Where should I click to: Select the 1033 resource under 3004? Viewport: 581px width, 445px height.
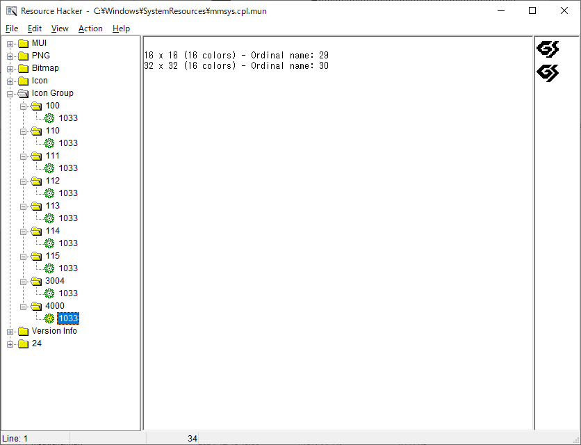pyautogui.click(x=68, y=293)
